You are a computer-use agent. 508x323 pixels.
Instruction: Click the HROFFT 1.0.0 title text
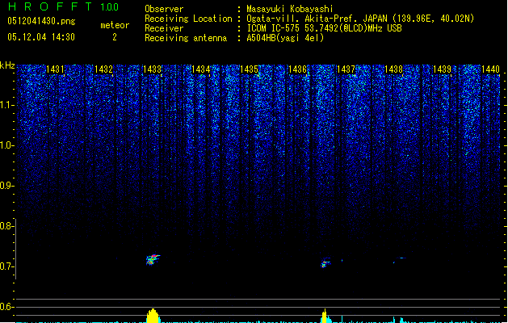(x=63, y=6)
